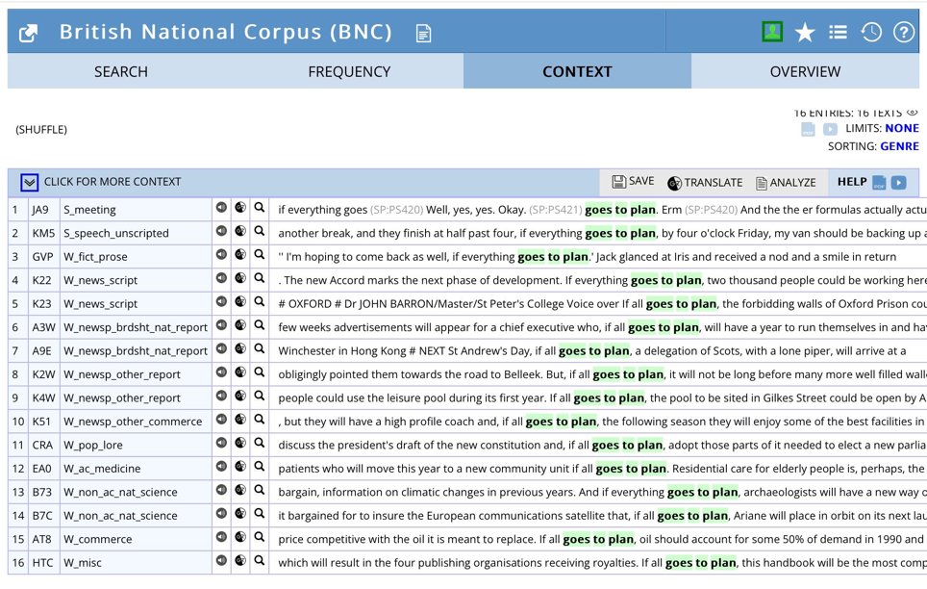Open the document icon after British National Corpus (BNC)
927x589 pixels.
point(423,33)
